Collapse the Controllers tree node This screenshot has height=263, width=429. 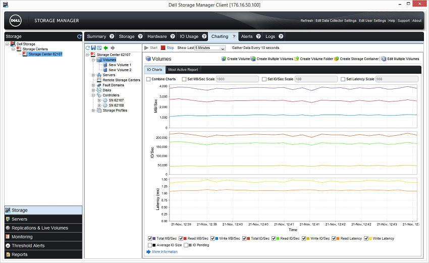93,95
